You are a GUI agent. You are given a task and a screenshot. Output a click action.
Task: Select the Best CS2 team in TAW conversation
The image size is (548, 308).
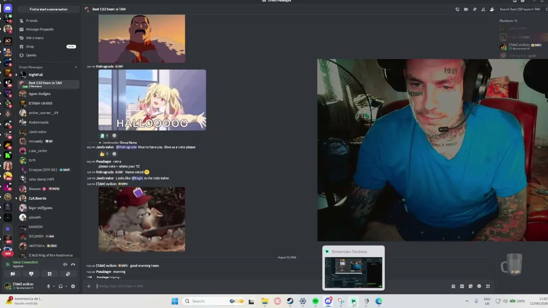point(48,84)
